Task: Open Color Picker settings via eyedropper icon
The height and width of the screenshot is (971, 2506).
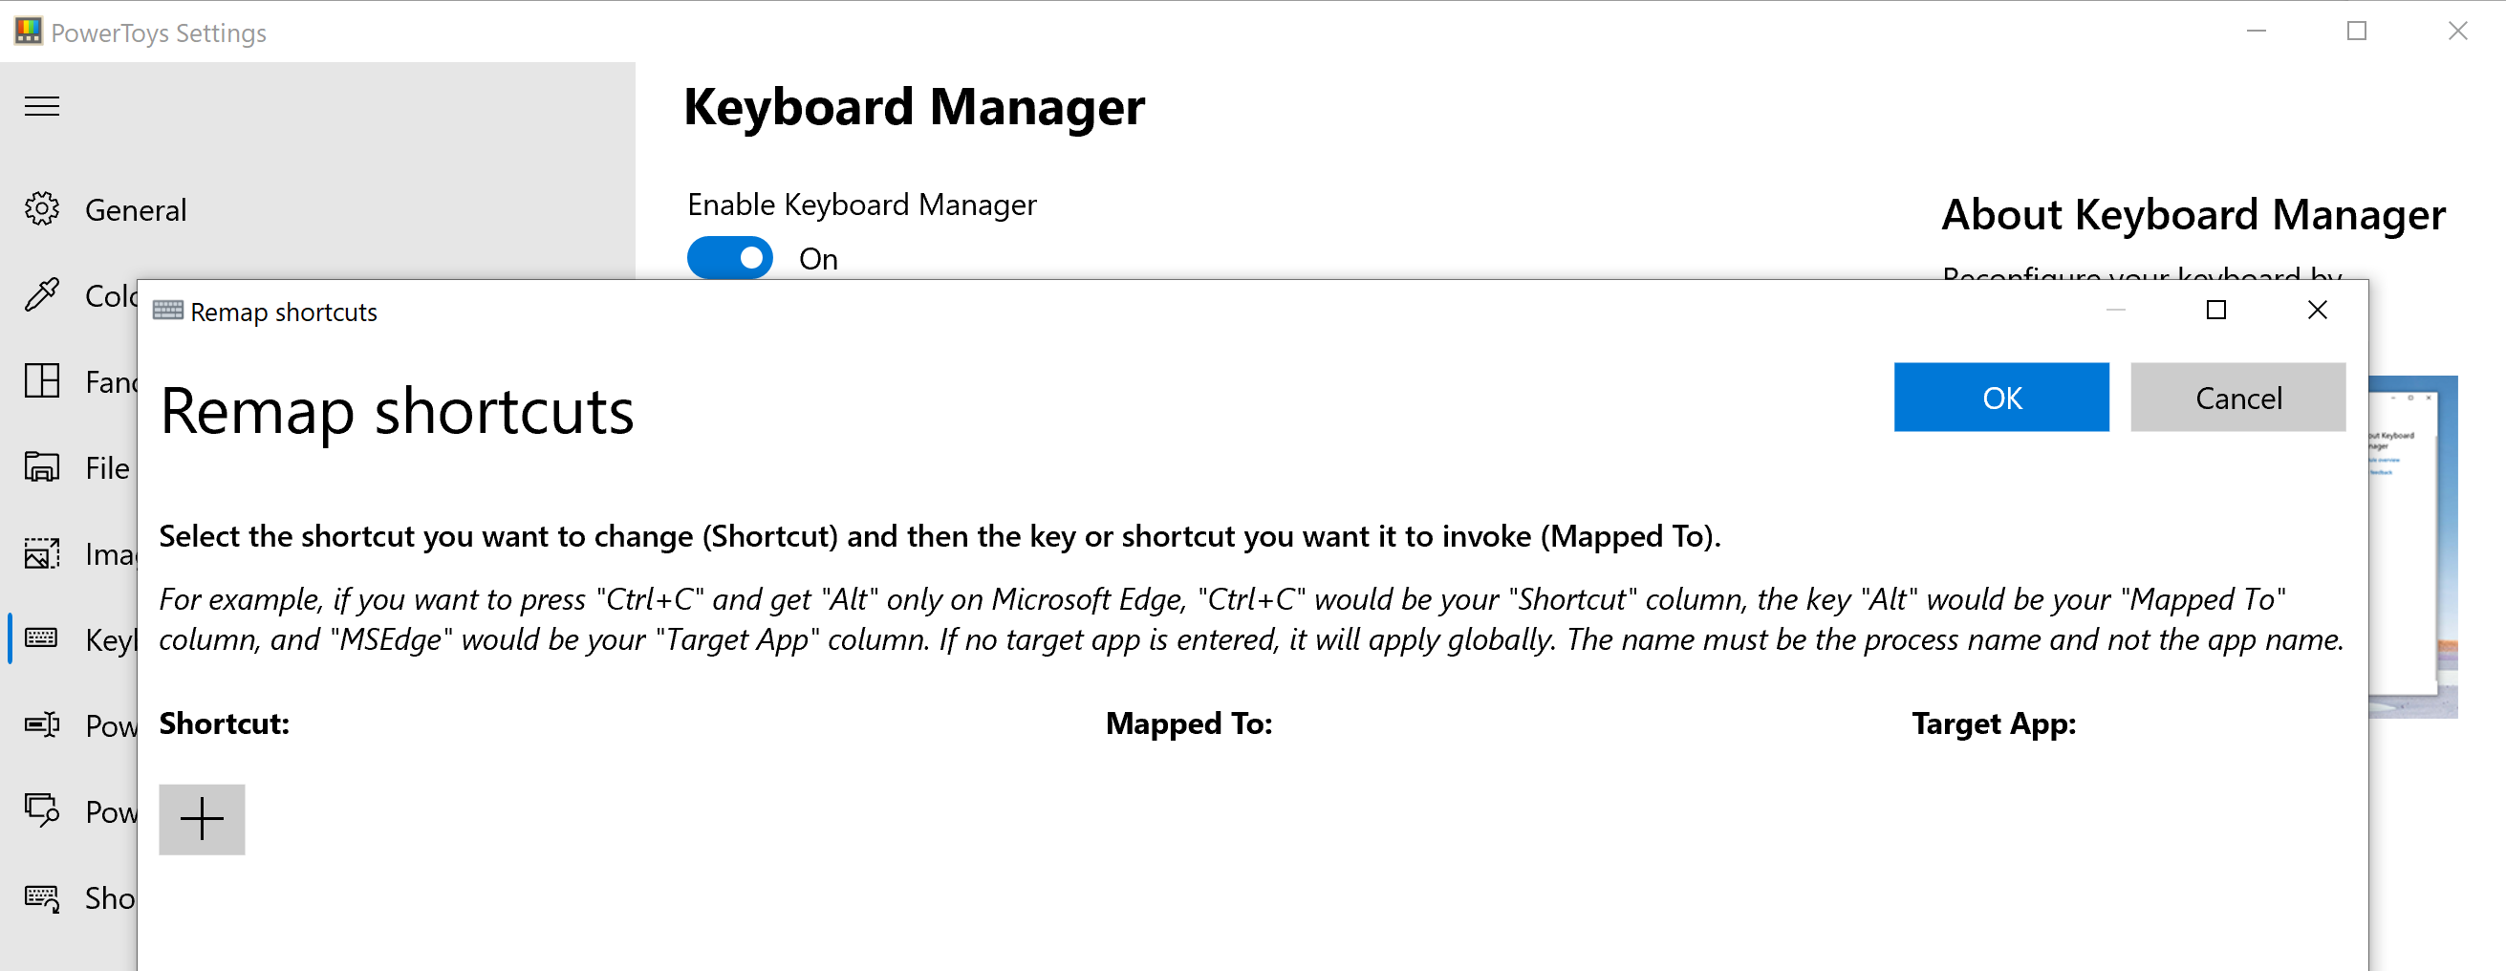Action: tap(42, 295)
